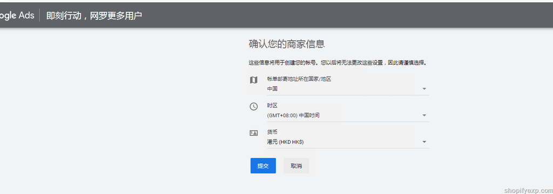Submit the form with 提交 button
Viewport: 553px width, 194px height.
pyautogui.click(x=263, y=166)
